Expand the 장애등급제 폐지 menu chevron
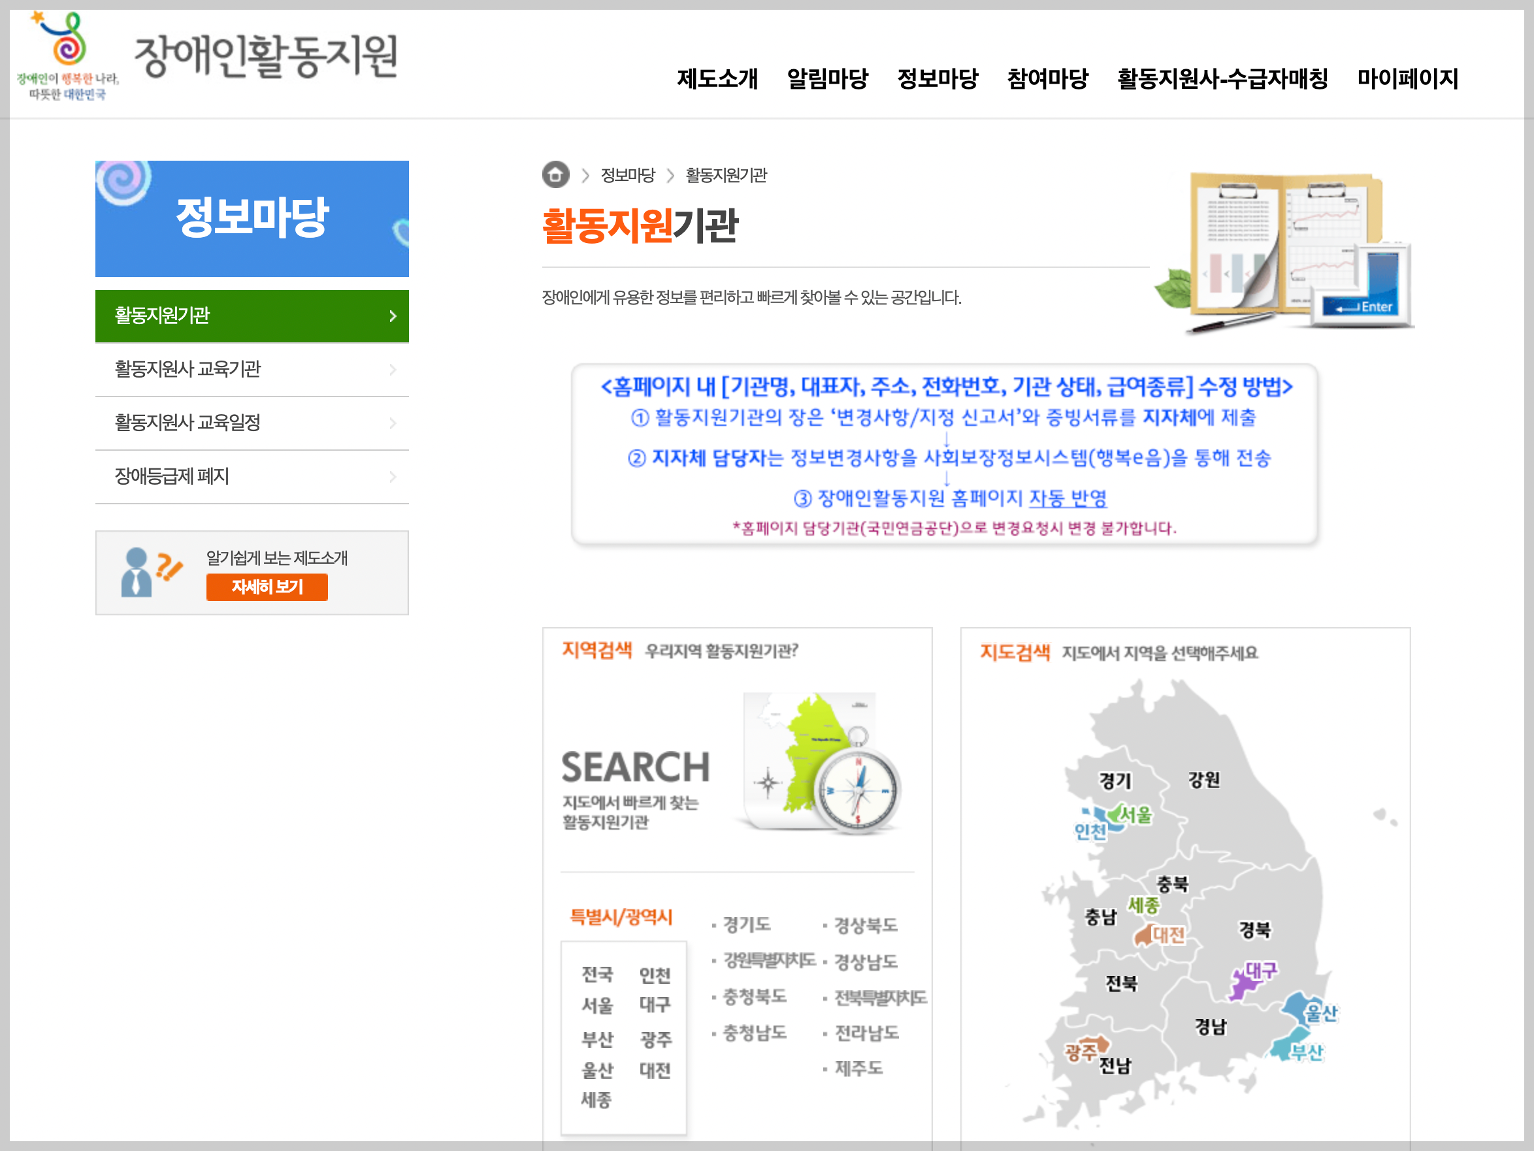 coord(393,476)
